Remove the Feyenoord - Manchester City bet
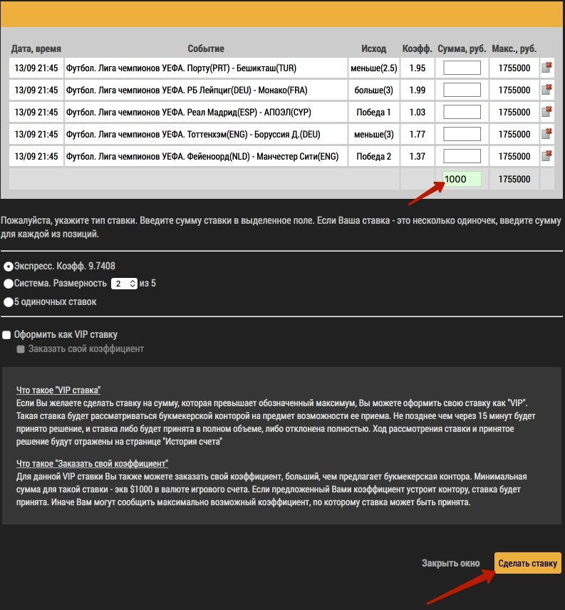 coord(547,156)
